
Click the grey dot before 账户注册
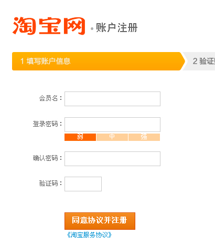[92, 28]
